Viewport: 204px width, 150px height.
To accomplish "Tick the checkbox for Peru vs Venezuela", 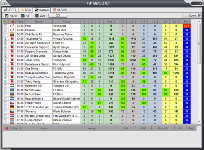I will coord(6,26).
